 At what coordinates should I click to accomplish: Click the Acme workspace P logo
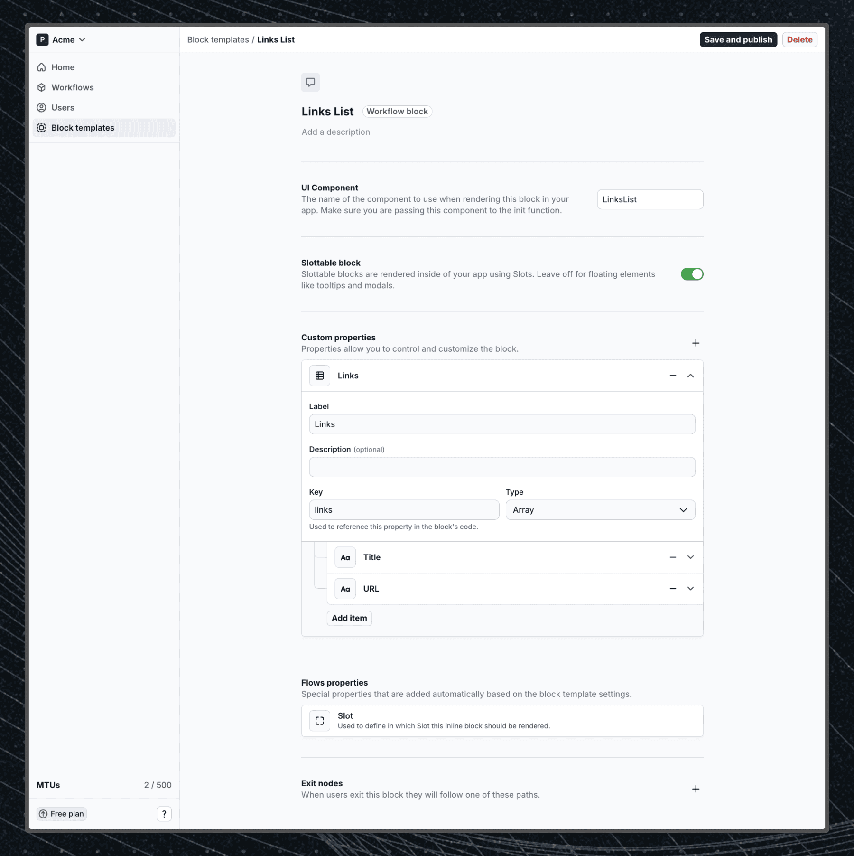click(42, 40)
